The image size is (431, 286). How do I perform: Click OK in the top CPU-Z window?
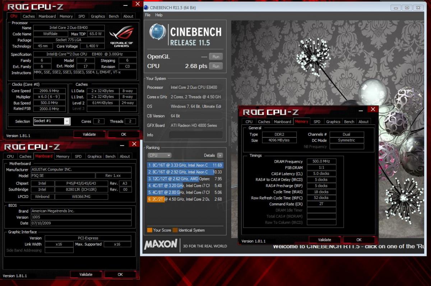click(x=124, y=134)
